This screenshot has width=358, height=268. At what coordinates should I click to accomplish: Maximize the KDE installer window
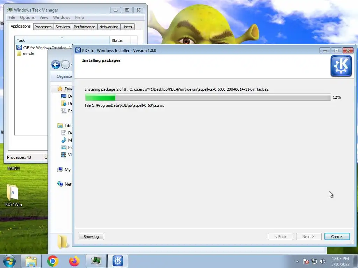coord(336,51)
